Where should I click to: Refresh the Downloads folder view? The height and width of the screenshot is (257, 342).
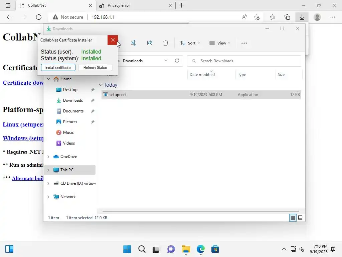pyautogui.click(x=177, y=61)
